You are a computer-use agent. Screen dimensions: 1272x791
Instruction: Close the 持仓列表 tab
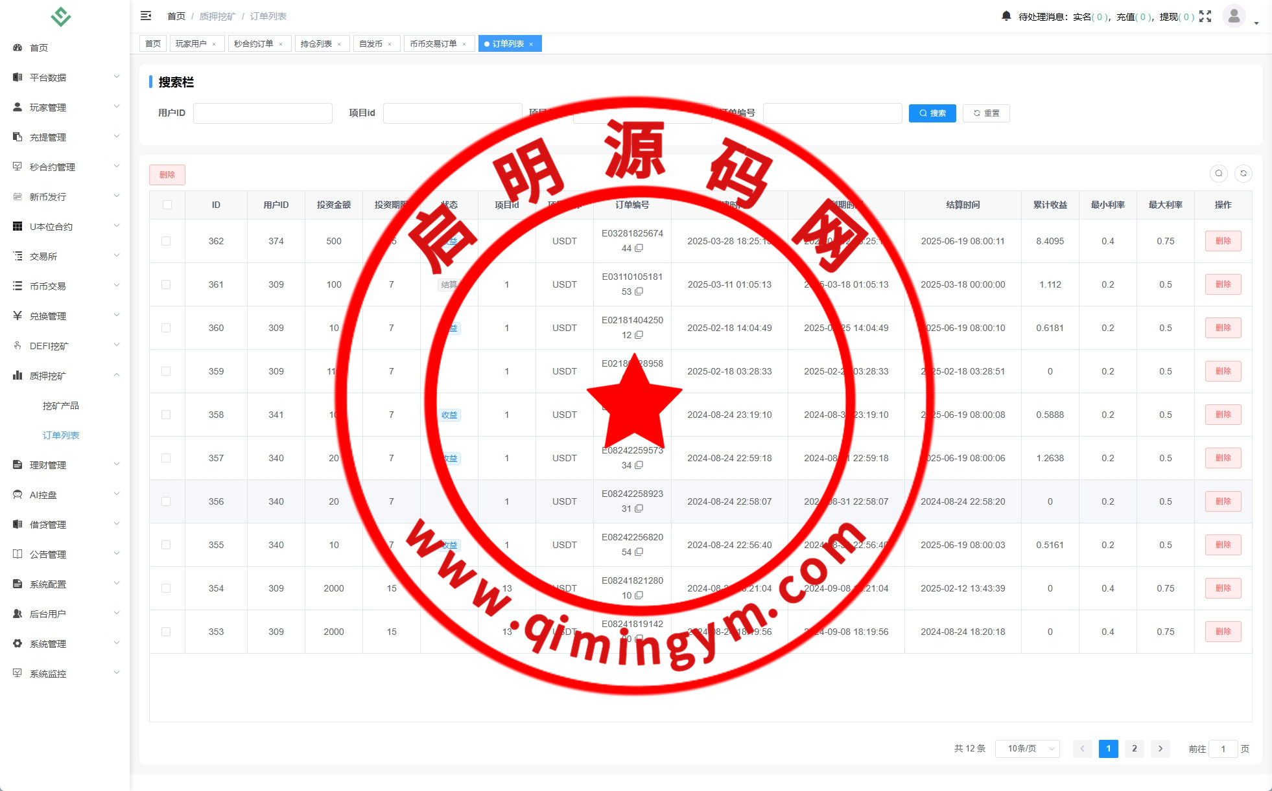tap(339, 44)
